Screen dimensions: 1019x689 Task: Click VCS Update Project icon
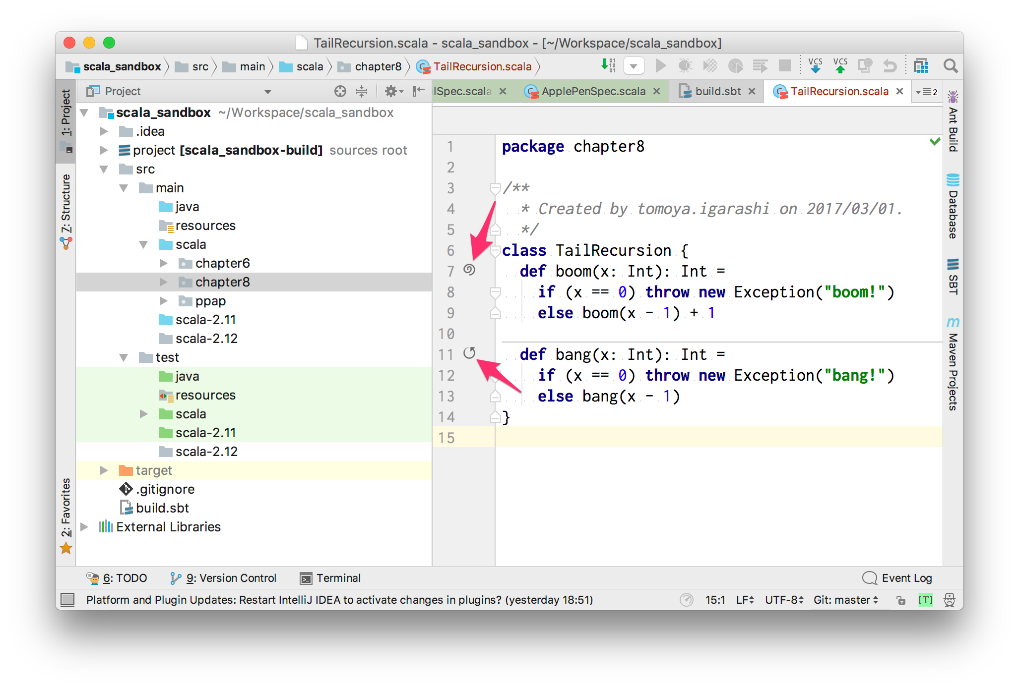coord(815,65)
